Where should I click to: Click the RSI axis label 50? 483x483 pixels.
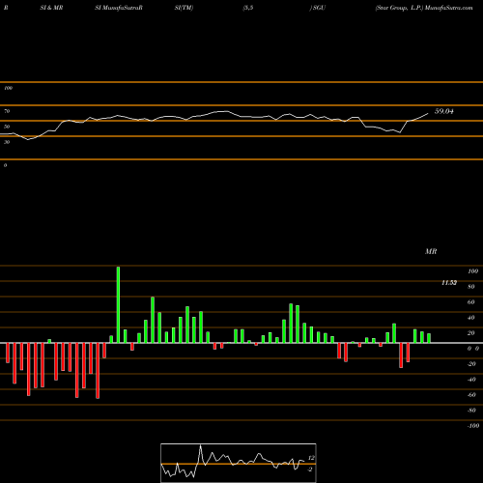7,127
